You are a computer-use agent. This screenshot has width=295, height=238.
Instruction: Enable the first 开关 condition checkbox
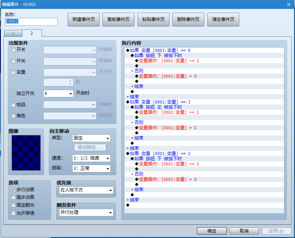coord(13,50)
